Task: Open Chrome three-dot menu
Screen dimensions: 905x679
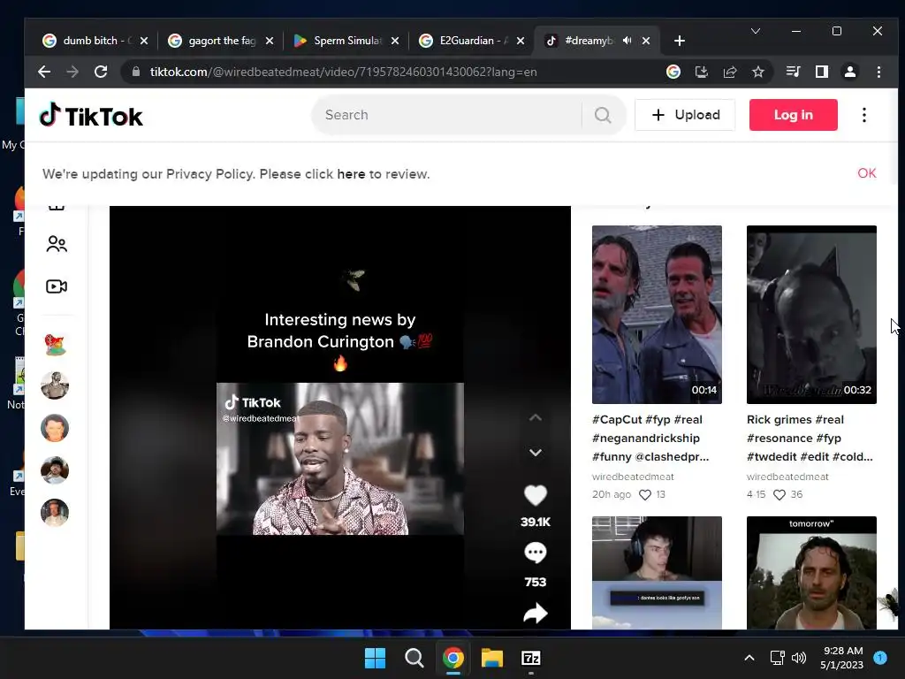Action: 878,72
